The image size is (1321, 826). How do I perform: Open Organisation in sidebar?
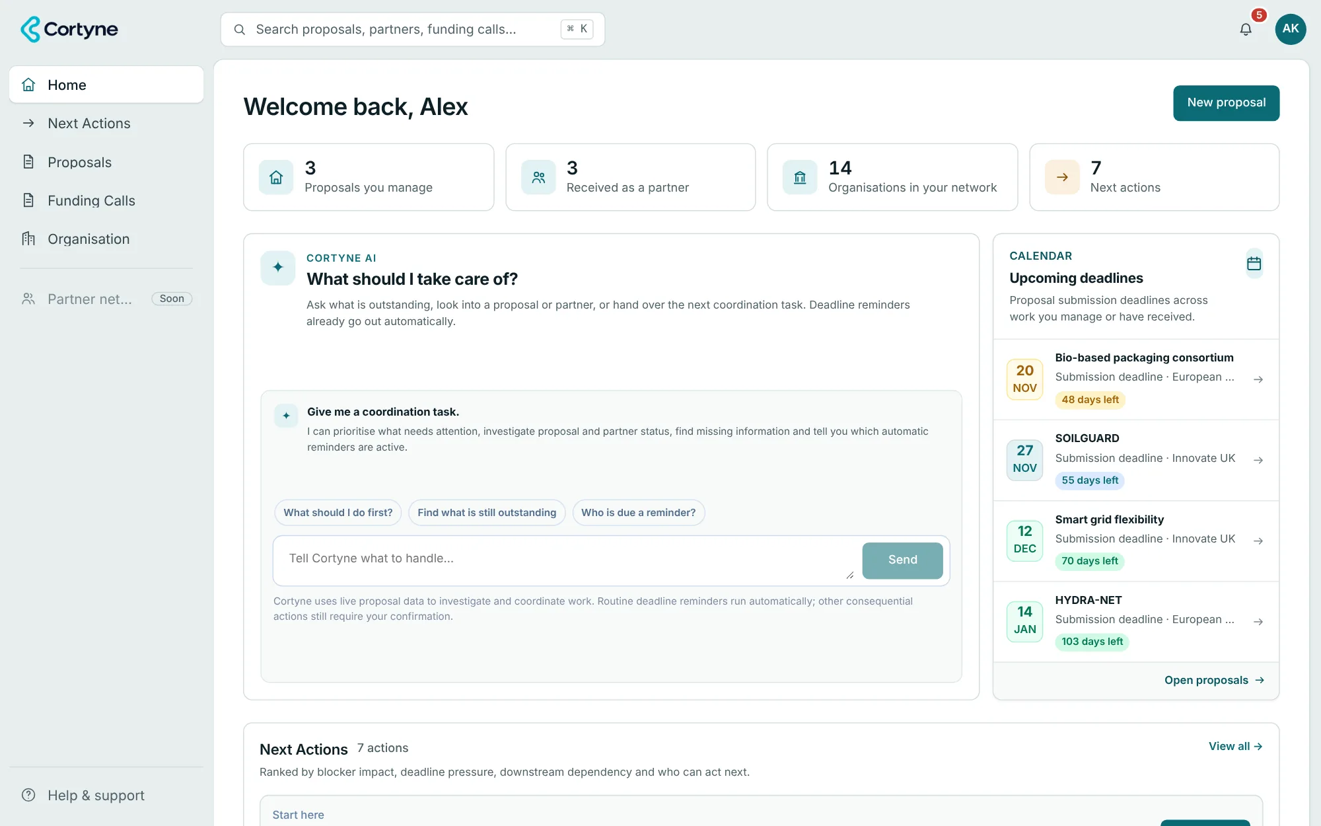(x=106, y=239)
